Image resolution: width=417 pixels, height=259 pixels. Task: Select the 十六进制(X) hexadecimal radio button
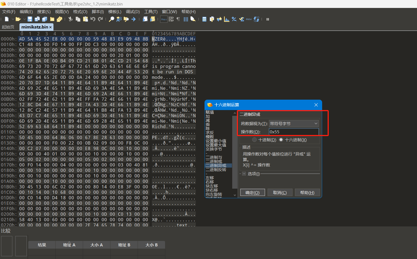point(281,140)
